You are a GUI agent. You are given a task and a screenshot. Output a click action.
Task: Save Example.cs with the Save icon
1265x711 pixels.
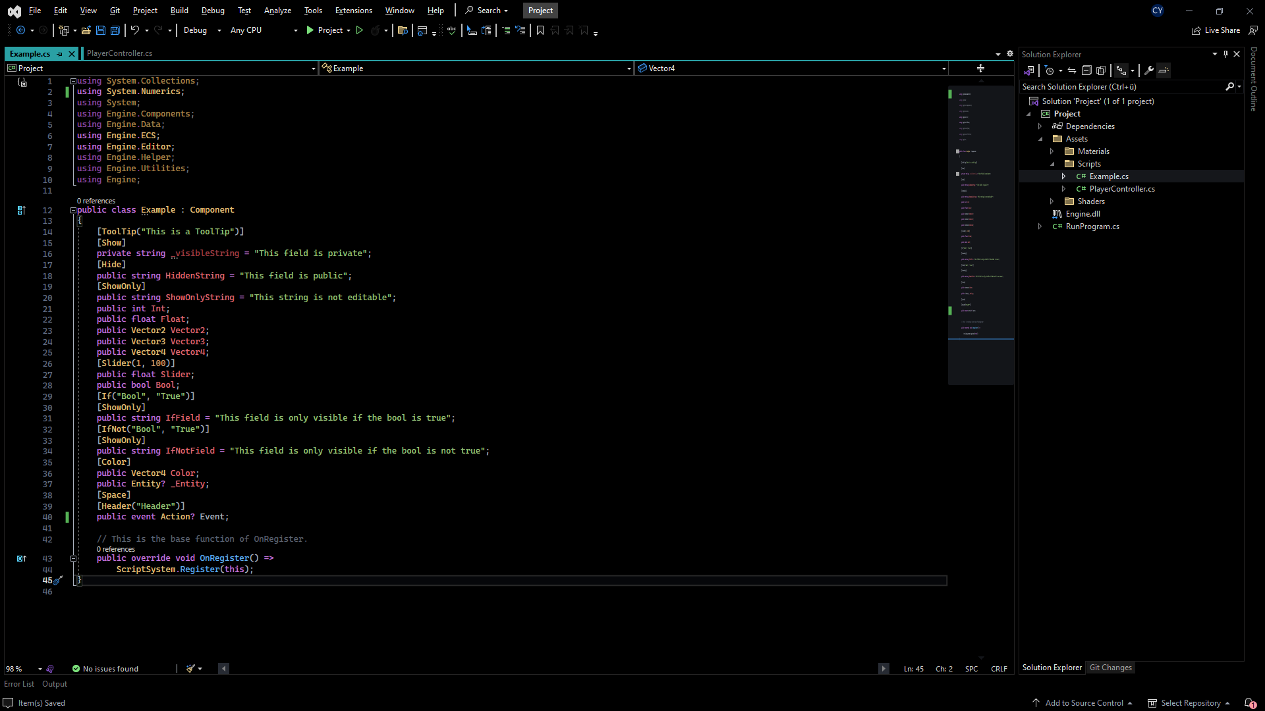[101, 30]
